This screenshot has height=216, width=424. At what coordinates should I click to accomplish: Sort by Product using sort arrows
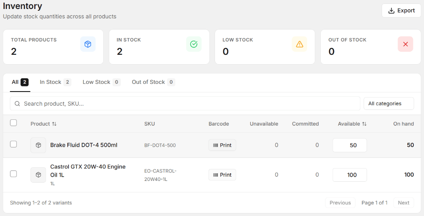pos(54,124)
